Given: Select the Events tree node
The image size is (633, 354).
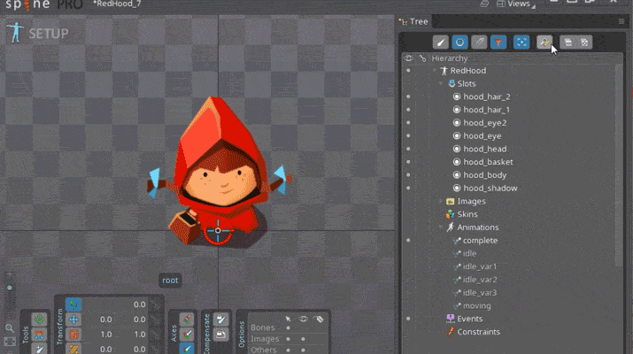Looking at the screenshot, I should pyautogui.click(x=469, y=319).
